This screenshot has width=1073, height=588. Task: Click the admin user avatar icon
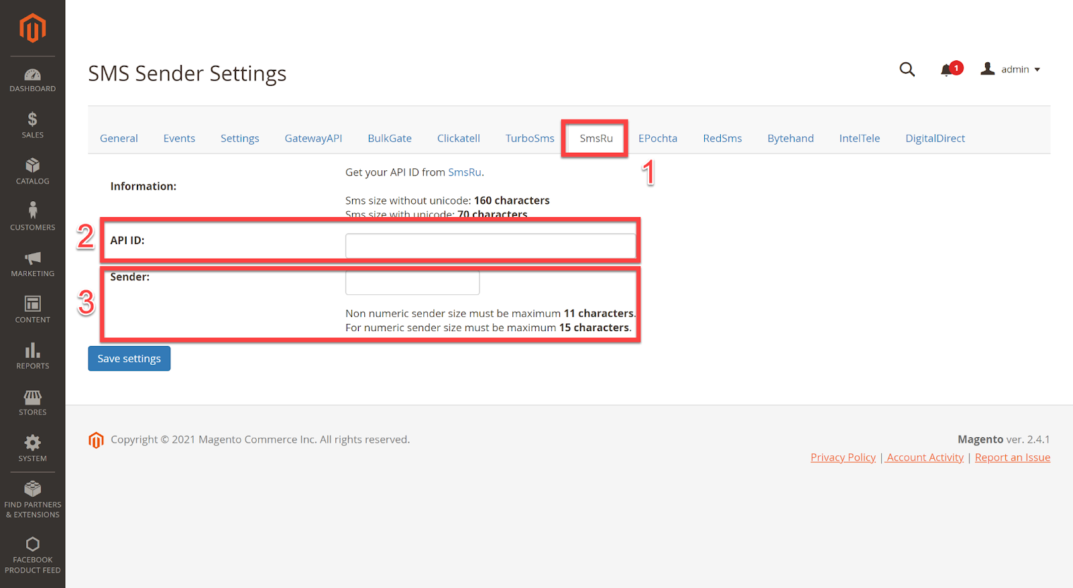click(987, 68)
